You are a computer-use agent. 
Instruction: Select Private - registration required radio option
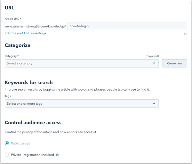tap(7, 155)
